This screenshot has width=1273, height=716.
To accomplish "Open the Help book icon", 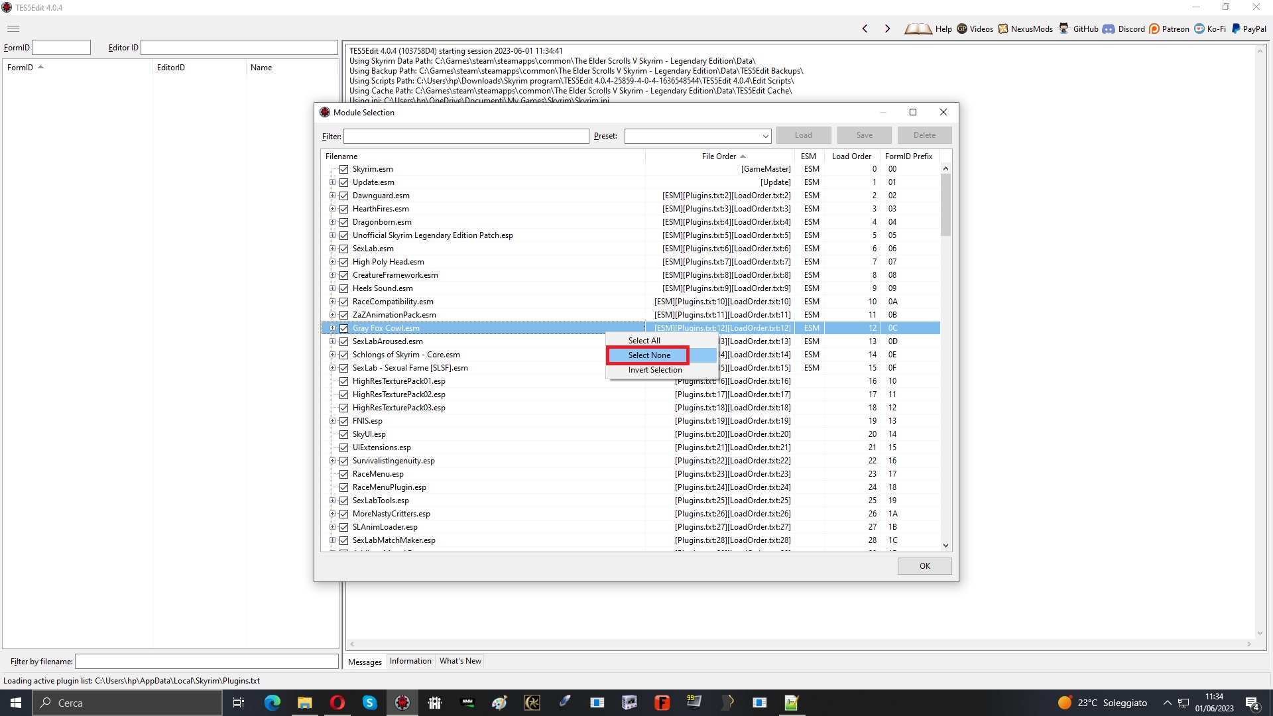I will tap(918, 29).
